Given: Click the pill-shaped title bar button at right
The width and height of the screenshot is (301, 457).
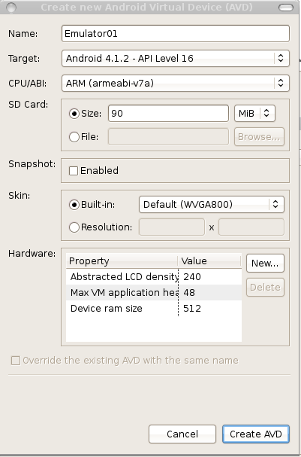Looking at the screenshot, I should click(286, 8).
